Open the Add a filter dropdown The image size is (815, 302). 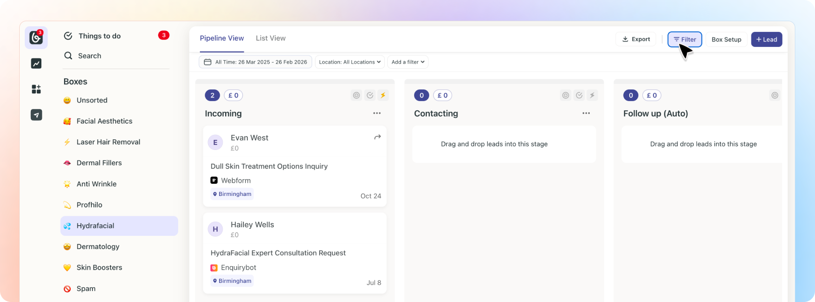[x=408, y=62]
